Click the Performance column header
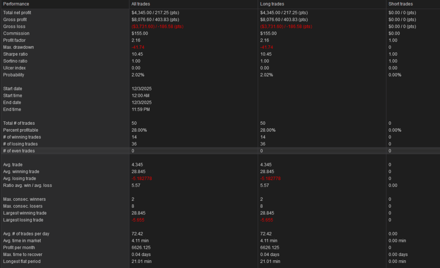440x268 pixels. click(16, 4)
